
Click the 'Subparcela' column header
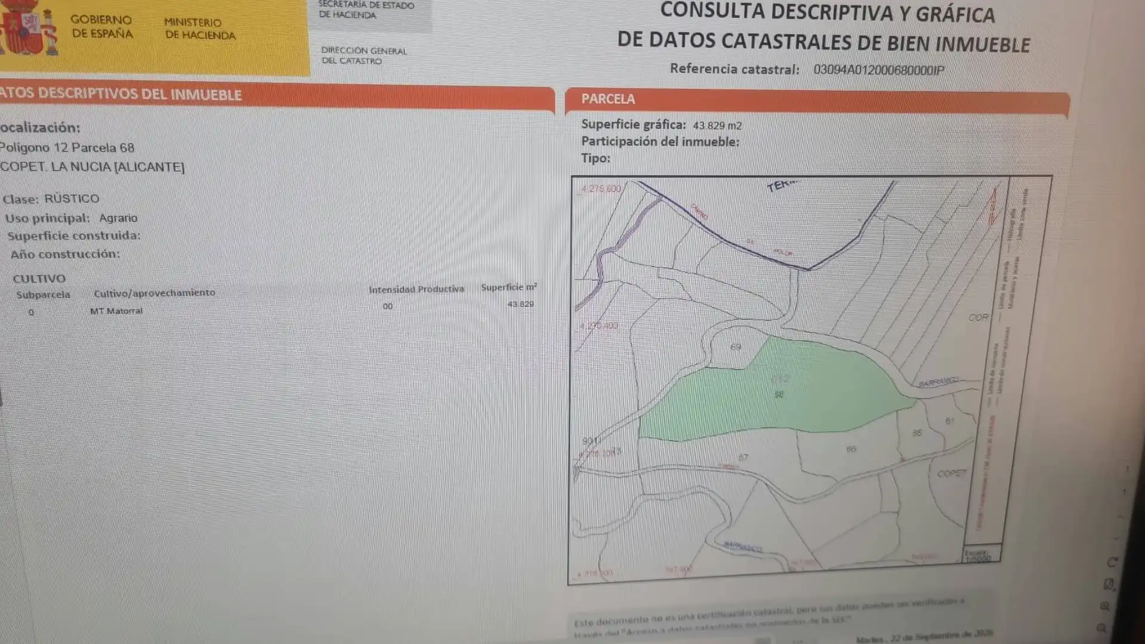click(x=43, y=295)
